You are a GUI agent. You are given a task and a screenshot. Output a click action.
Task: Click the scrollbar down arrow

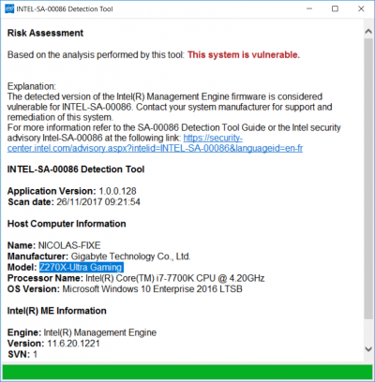368,349
